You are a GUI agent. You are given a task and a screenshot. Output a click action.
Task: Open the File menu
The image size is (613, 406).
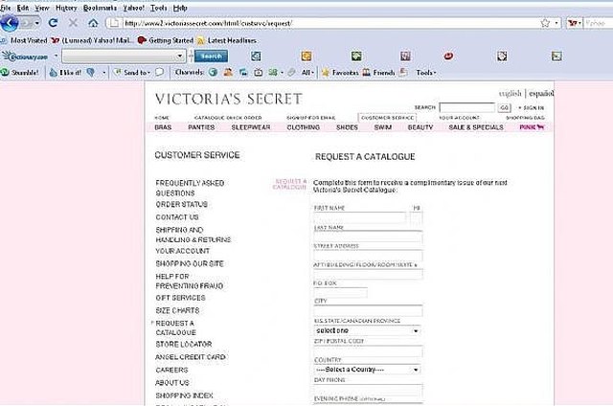click(x=6, y=8)
